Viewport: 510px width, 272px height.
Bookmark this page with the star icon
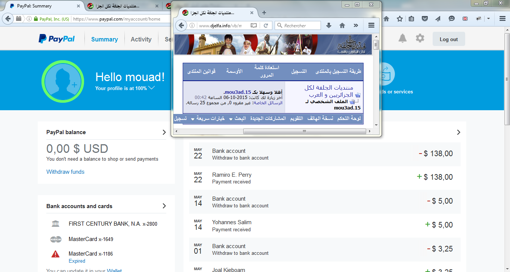(400, 19)
